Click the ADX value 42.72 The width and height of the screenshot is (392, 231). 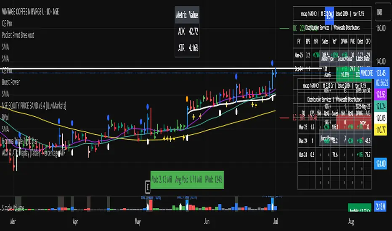click(193, 31)
